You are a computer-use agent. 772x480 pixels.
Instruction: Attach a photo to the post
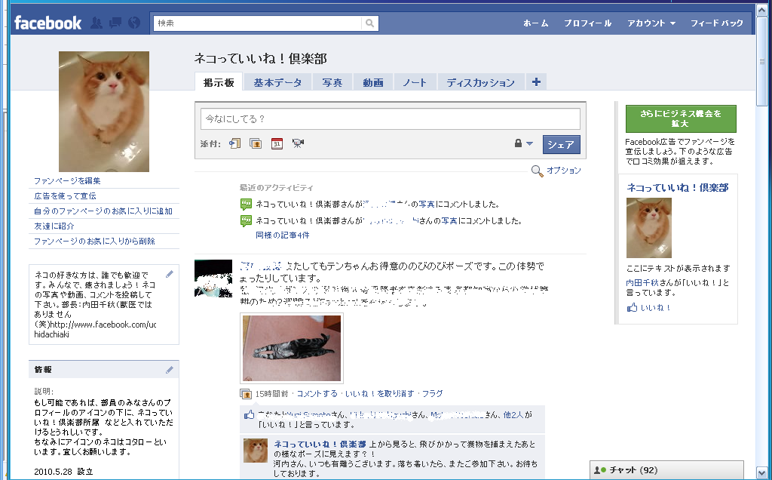coord(256,143)
